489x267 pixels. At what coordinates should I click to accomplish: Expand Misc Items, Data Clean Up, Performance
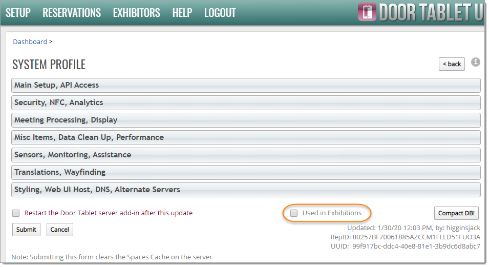pos(246,137)
